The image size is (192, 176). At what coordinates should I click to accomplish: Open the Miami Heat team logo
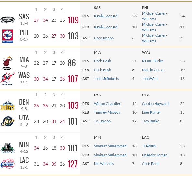(x=7, y=63)
